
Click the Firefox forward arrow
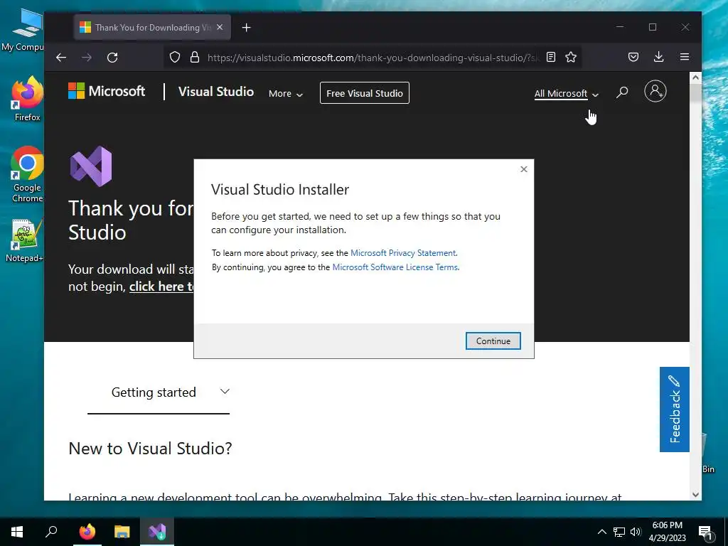point(87,58)
